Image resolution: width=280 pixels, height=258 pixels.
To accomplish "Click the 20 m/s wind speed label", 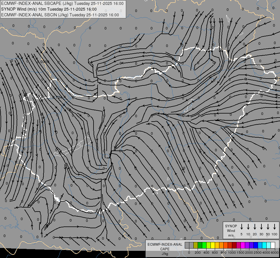I will [255, 234].
